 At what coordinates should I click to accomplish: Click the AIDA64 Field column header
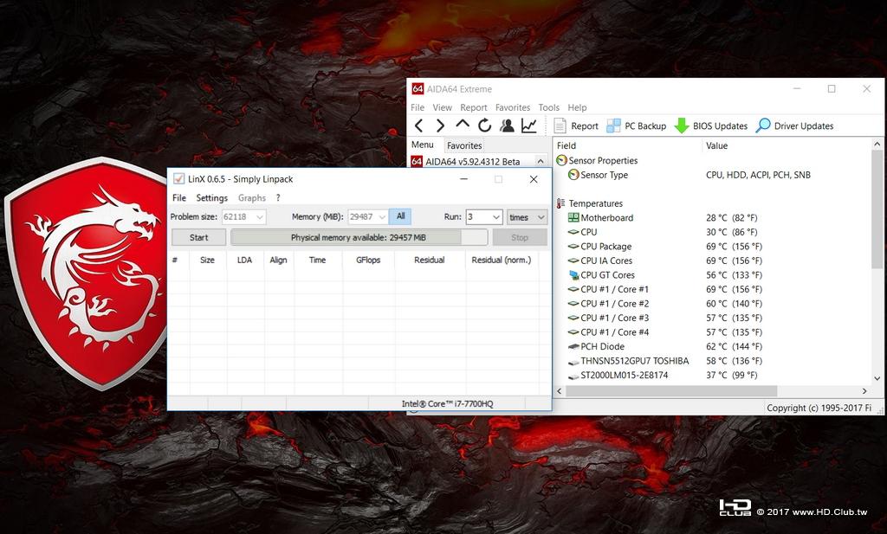(627, 145)
